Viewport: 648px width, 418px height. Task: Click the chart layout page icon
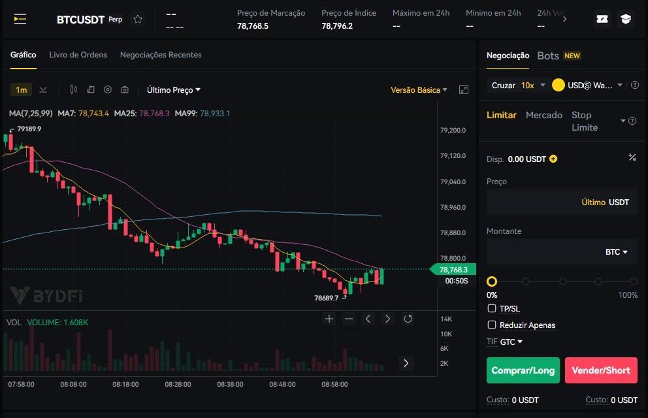tap(91, 89)
